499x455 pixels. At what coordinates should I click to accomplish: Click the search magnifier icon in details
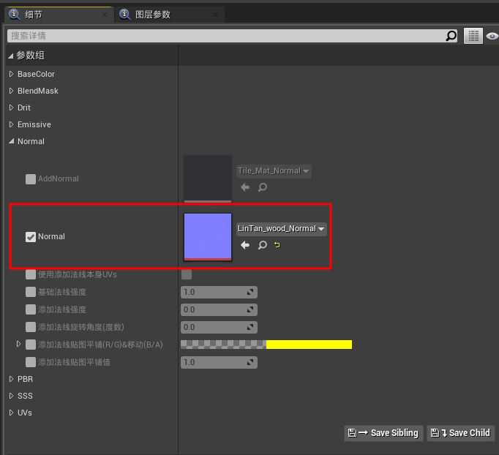click(x=451, y=35)
